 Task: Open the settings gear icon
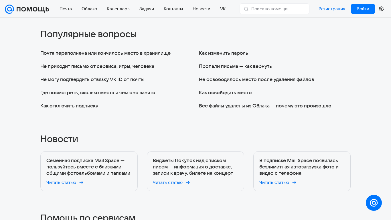pyautogui.click(x=381, y=9)
